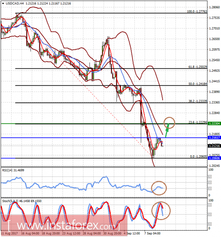Select the brown circle on RSI panel
This screenshot has height=237, width=221.
point(159,188)
